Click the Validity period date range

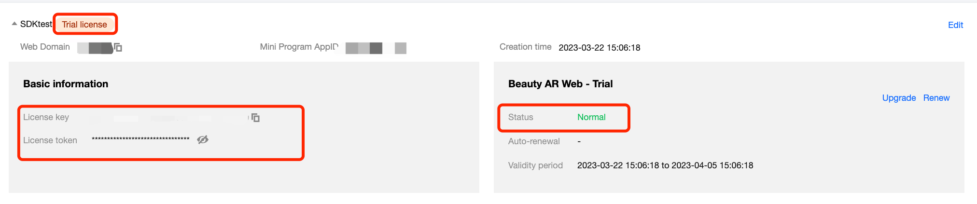click(665, 165)
